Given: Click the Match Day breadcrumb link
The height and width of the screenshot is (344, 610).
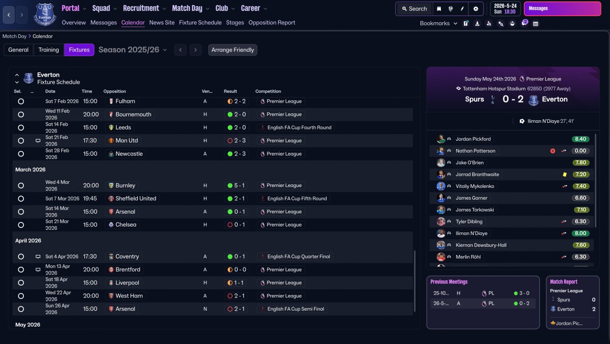Looking at the screenshot, I should [x=14, y=36].
